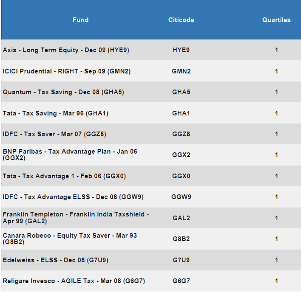Screen dimensions: 301x292
Task: Click IDFC - Tax Advantage ELSS fund
Action: (73, 197)
